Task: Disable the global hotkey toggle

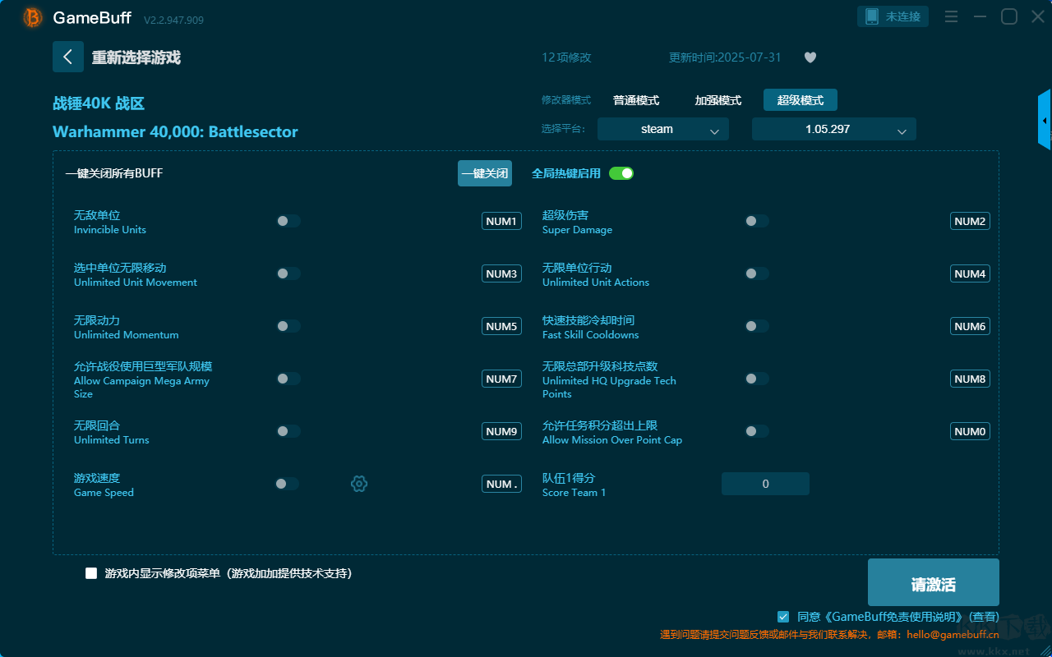Action: 621,173
